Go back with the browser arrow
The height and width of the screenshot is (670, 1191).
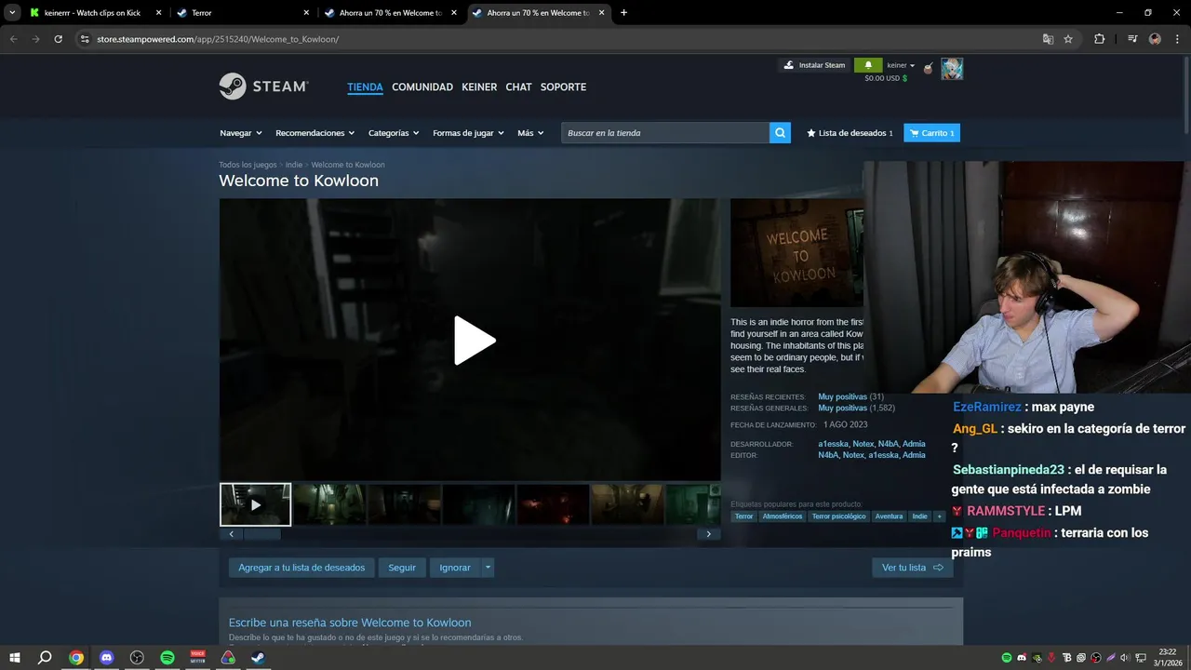point(13,39)
